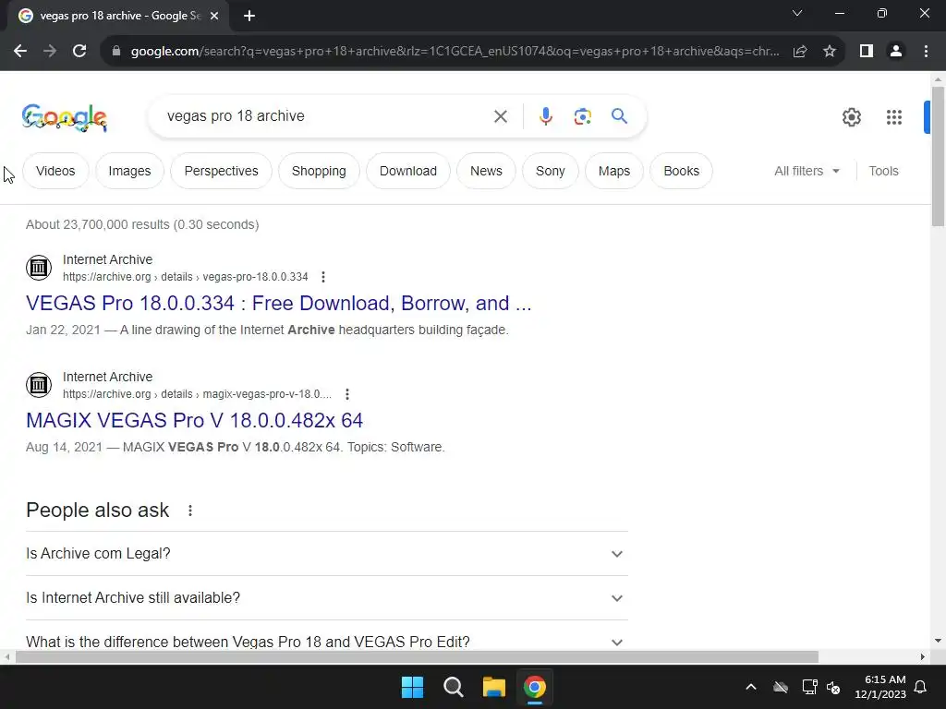Click the scroll-right arrow of horizontal scrollbar
The image size is (946, 709).
coord(923,656)
